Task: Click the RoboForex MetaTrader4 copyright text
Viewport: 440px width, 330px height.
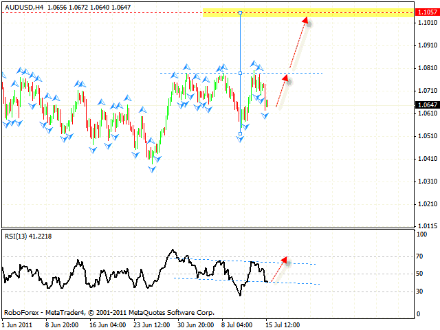Action: 108,311
